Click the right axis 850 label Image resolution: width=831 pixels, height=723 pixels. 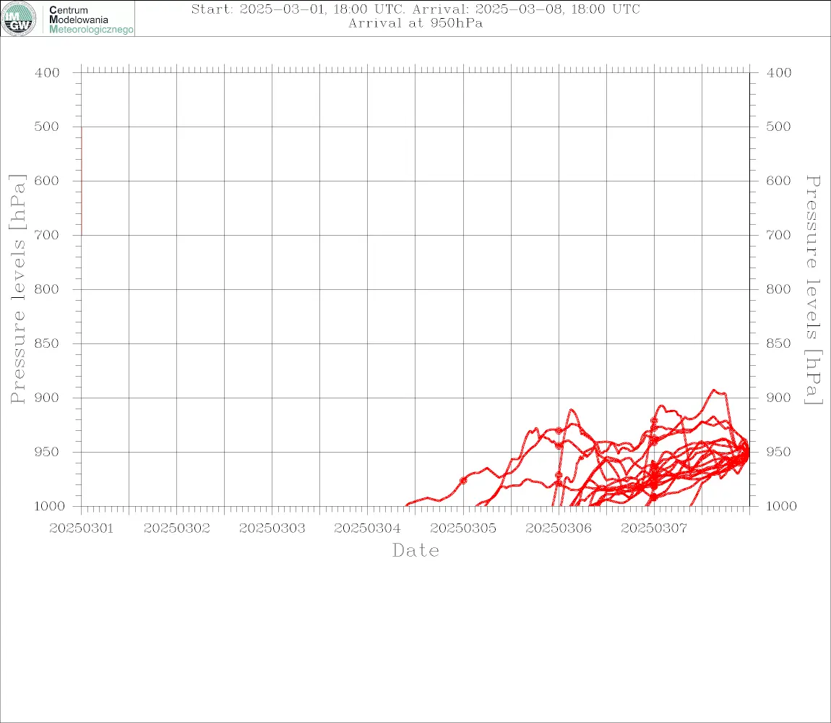pos(778,343)
